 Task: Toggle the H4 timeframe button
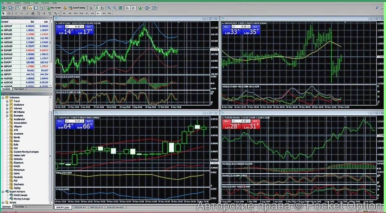point(92,13)
